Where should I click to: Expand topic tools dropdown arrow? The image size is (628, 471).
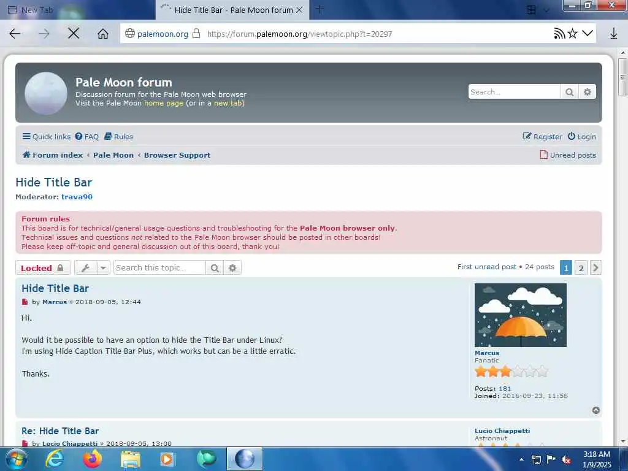pos(103,267)
